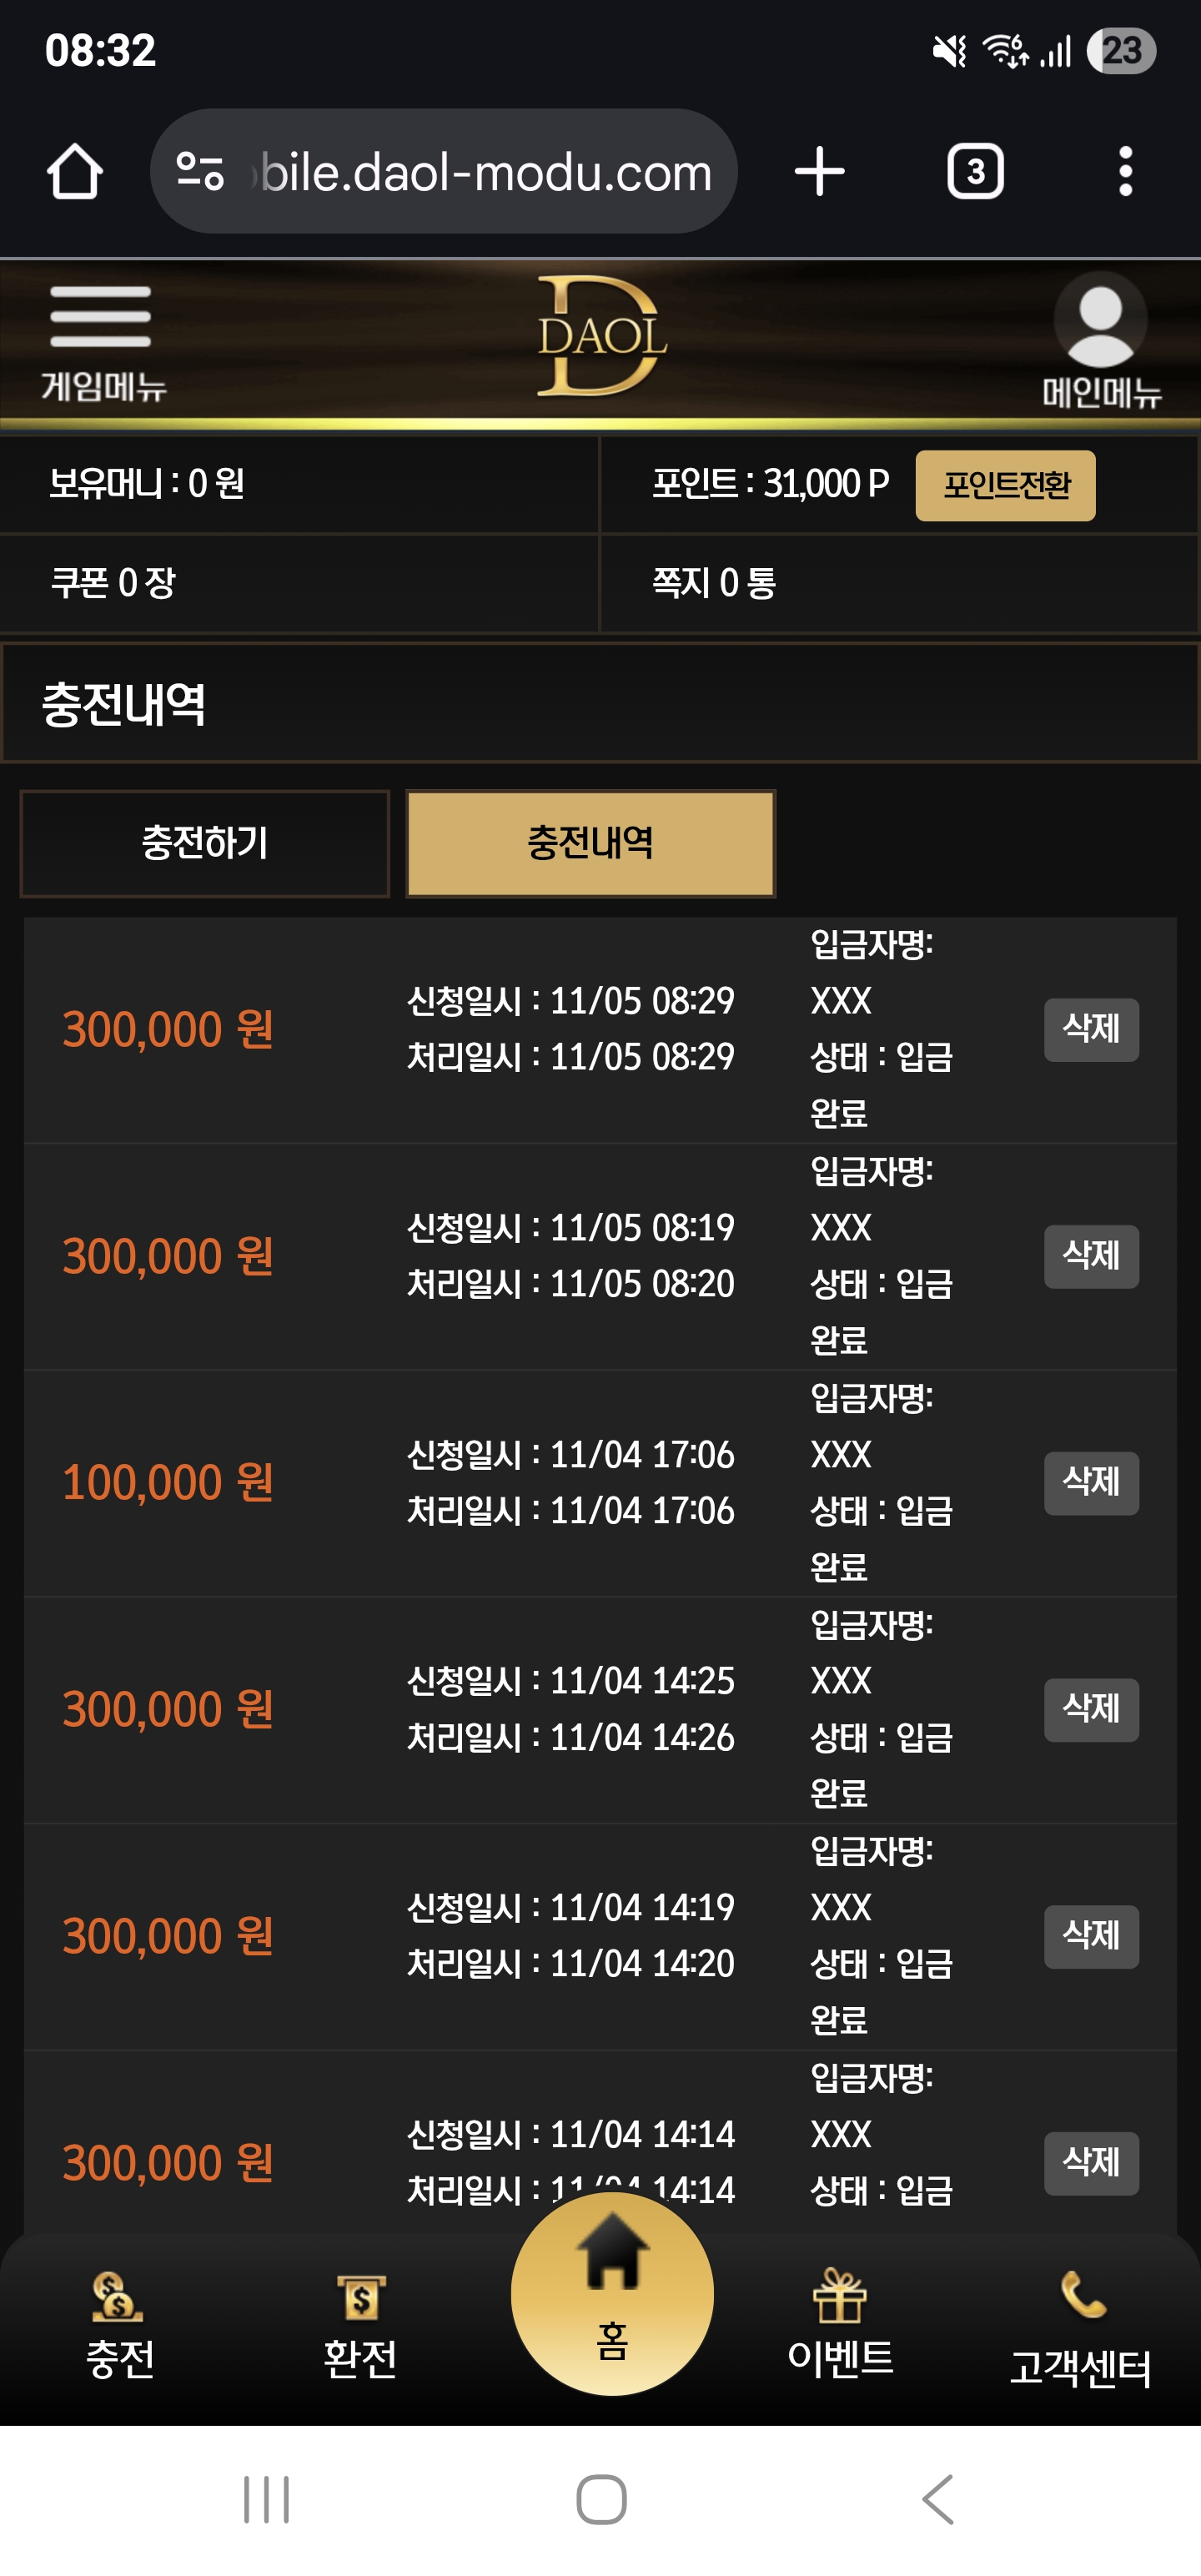
Task: Open the browser three-dot menu
Action: [x=1125, y=172]
